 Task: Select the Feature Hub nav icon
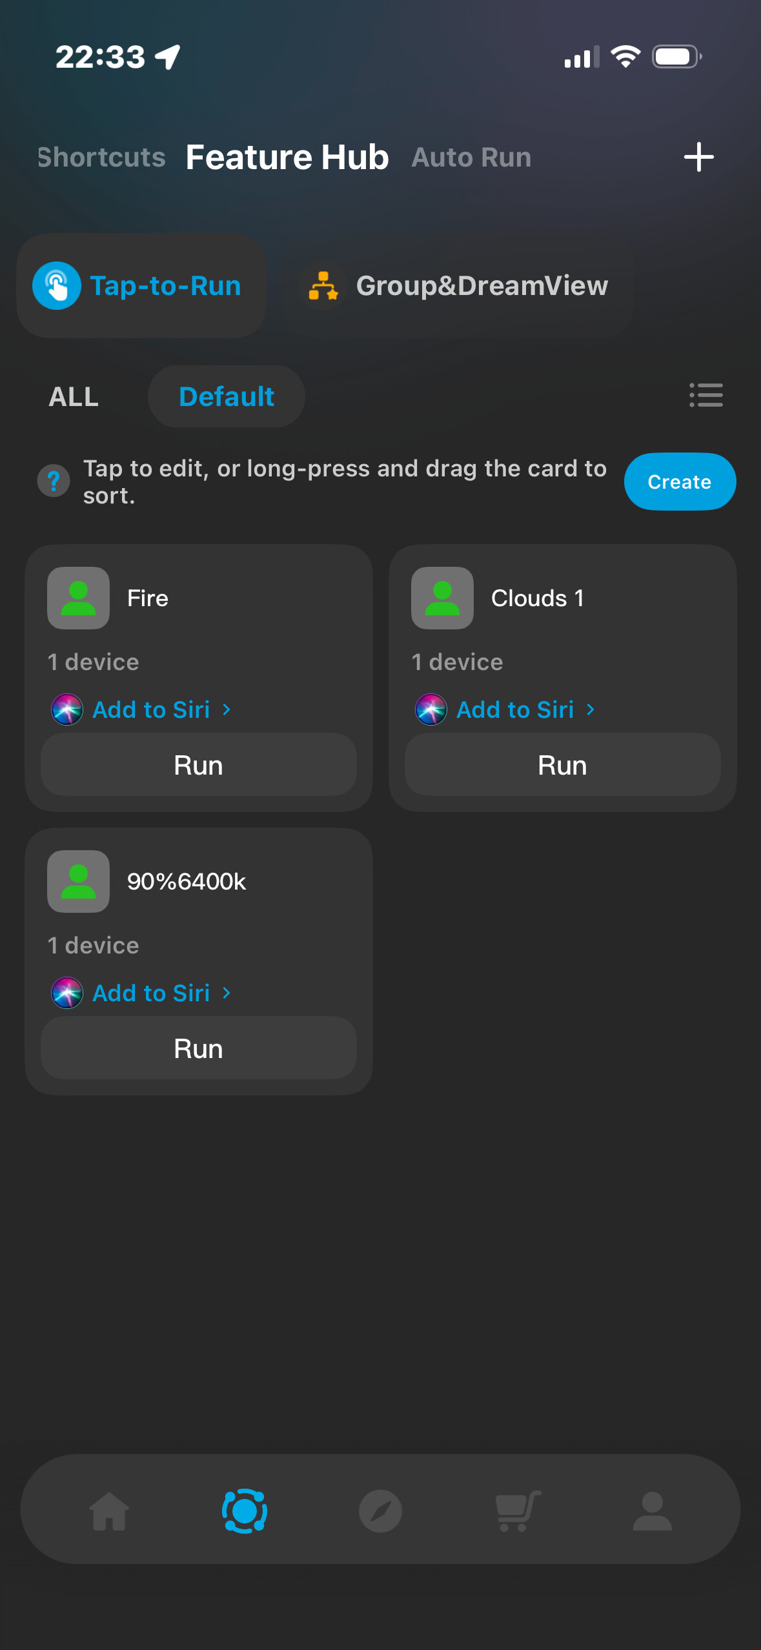[245, 1511]
